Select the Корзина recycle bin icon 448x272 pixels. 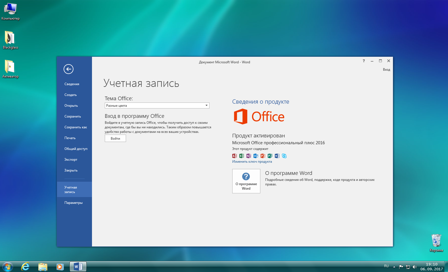coord(436,243)
